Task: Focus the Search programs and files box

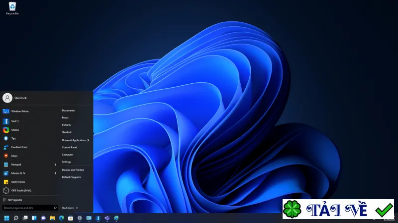Action: 30,208
